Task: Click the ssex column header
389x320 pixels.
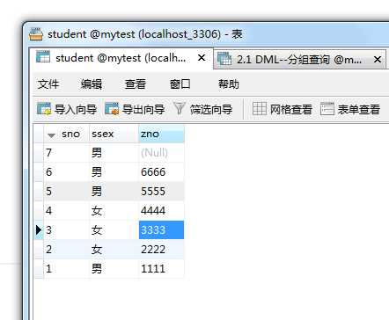Action: pyautogui.click(x=114, y=134)
